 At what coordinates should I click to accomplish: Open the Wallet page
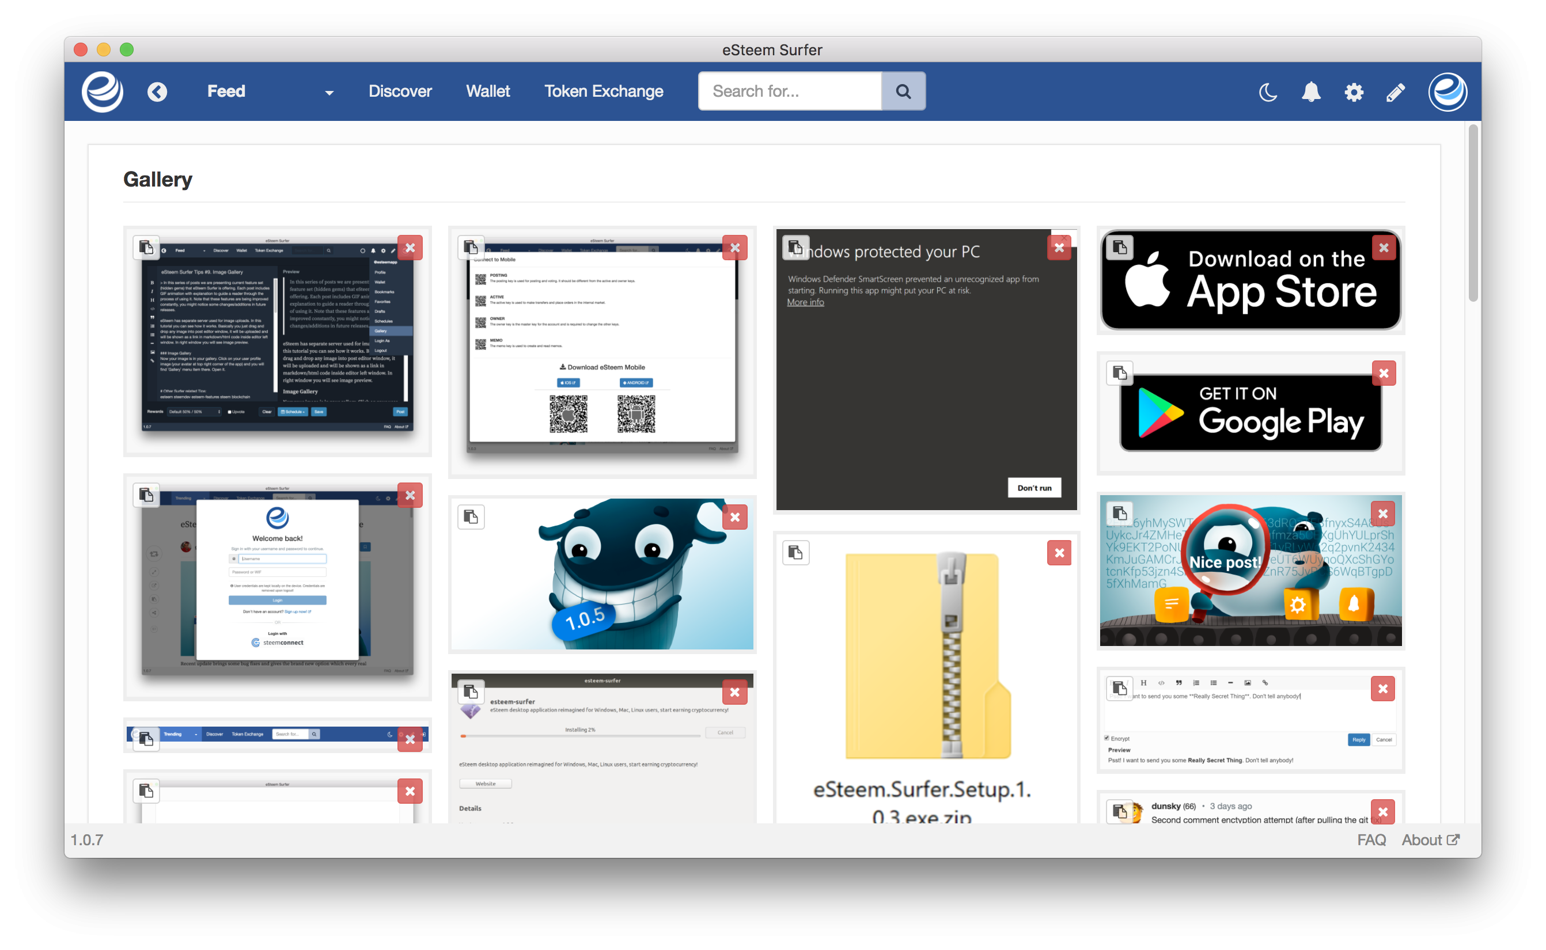tap(488, 92)
